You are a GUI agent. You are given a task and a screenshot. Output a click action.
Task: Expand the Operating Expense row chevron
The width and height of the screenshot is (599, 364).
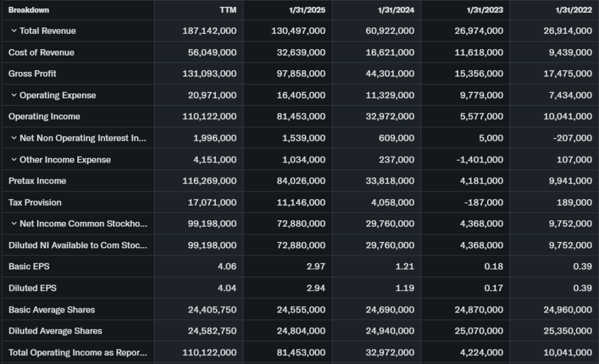[x=13, y=95]
